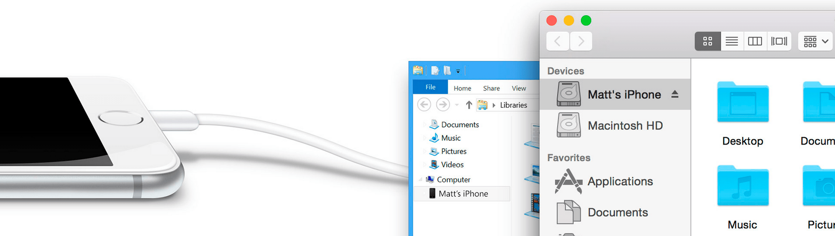Click Explorer quick access new folder icon
Screen dimensions: 835x236
(x=447, y=70)
